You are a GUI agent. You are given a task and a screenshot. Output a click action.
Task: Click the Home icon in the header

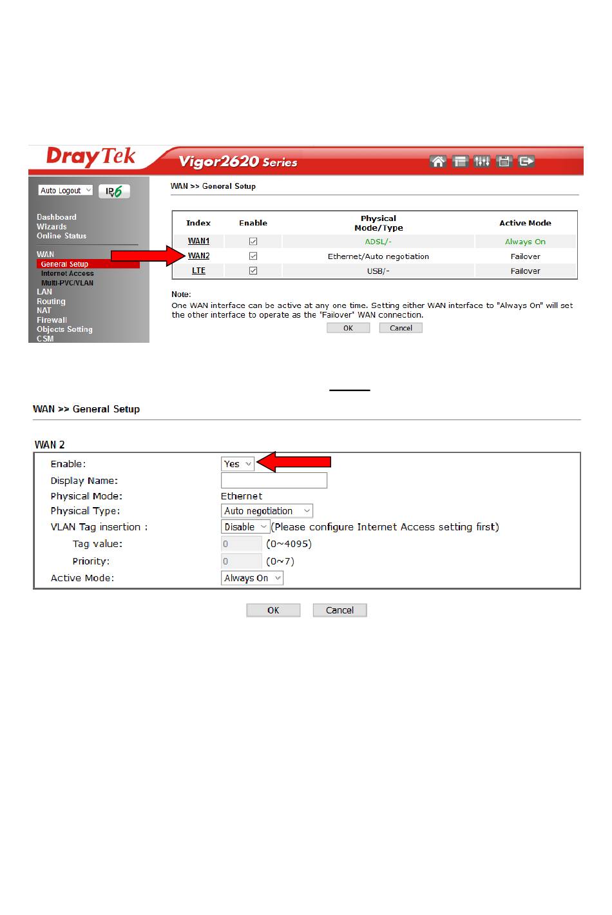438,161
